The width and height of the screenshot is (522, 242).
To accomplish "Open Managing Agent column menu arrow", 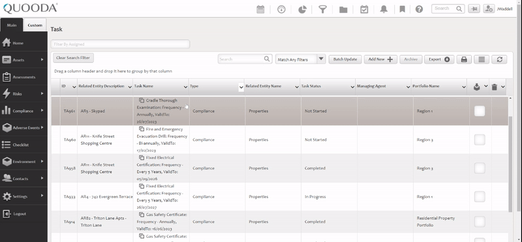I will coord(408,87).
